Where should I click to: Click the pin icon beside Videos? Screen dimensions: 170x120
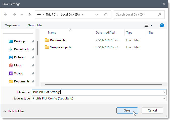tap(33, 73)
